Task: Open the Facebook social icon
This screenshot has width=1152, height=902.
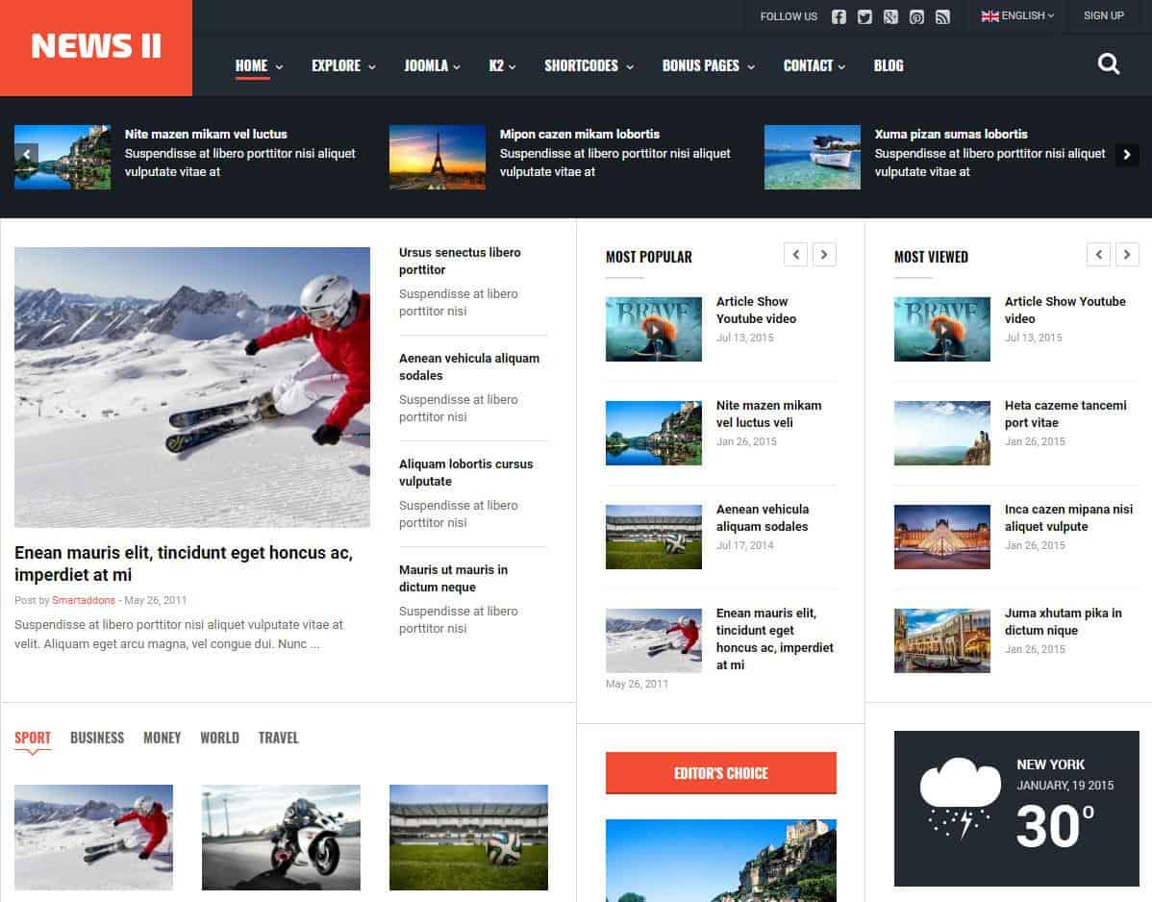Action: coord(839,16)
